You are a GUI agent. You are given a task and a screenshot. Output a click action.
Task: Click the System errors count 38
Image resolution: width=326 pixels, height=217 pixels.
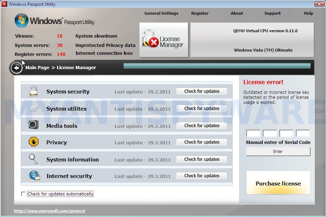click(60, 45)
